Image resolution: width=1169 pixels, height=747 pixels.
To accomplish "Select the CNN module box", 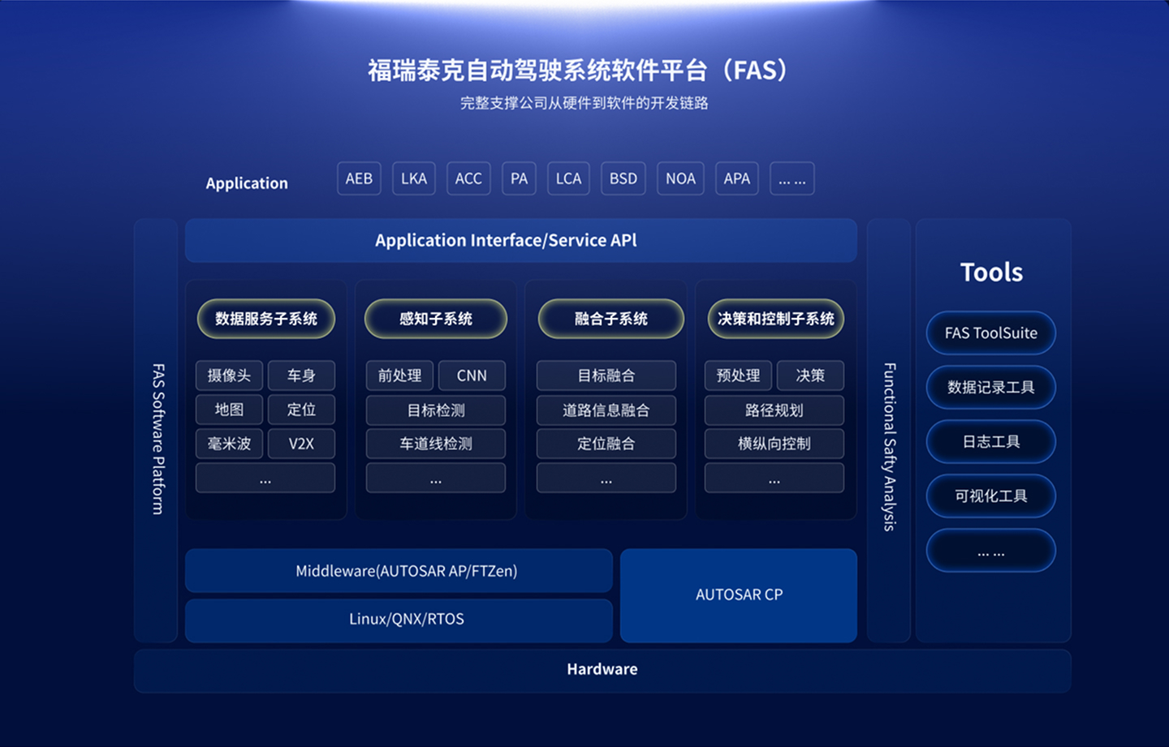I will (472, 376).
